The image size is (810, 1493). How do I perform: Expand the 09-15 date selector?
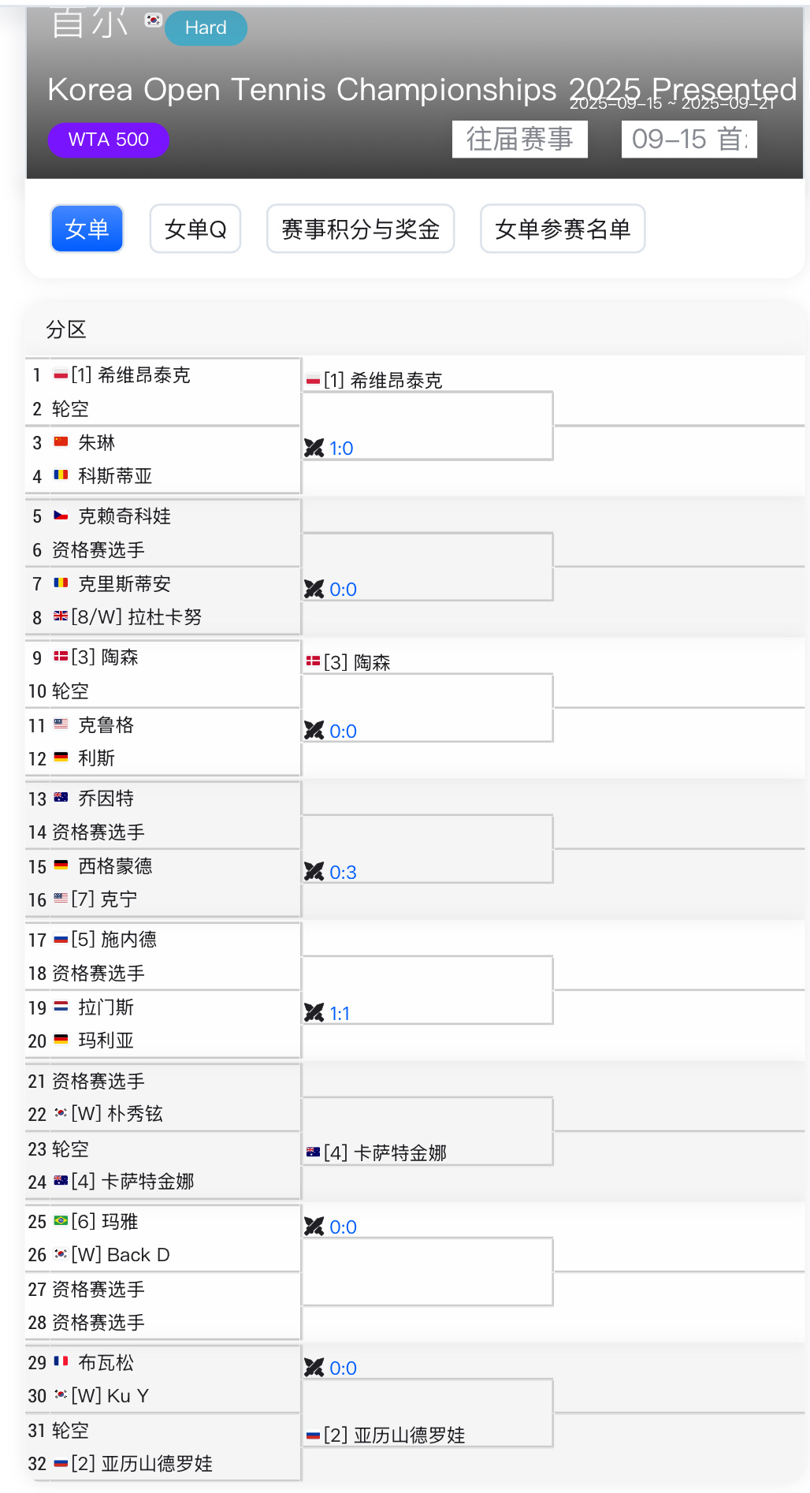[x=689, y=140]
